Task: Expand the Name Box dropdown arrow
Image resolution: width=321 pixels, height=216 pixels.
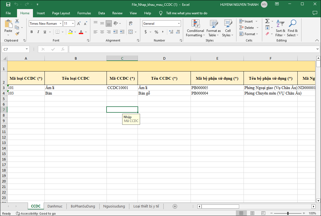Action: (x=27, y=49)
